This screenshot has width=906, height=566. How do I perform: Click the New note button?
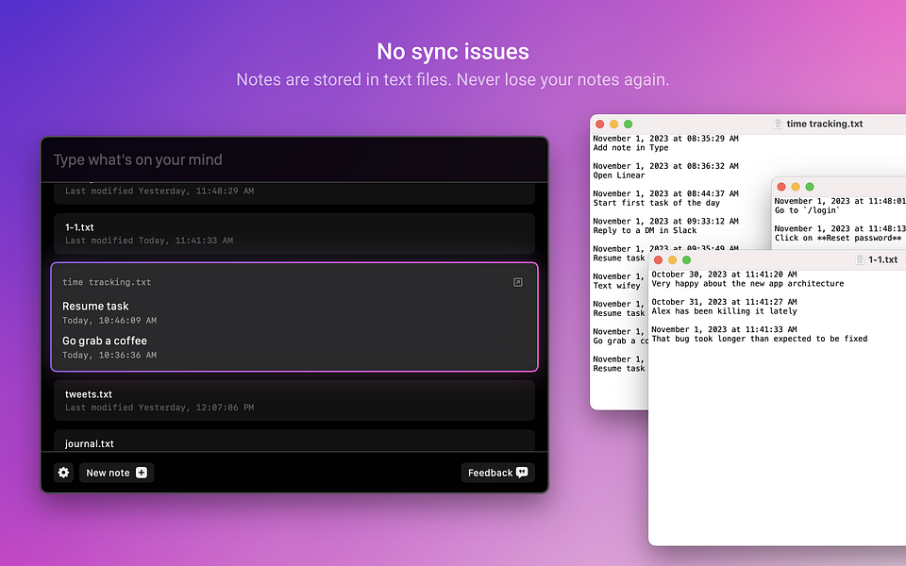(117, 473)
